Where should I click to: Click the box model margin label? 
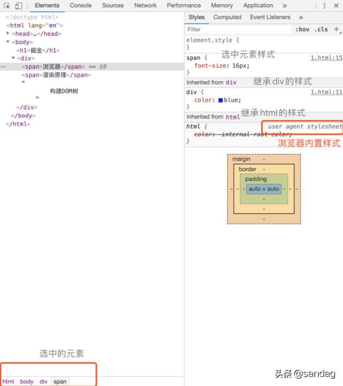pyautogui.click(x=241, y=159)
